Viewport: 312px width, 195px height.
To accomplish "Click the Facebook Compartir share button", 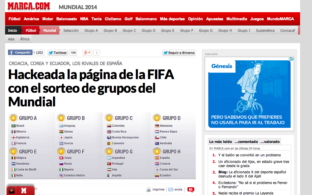I will click(20, 53).
